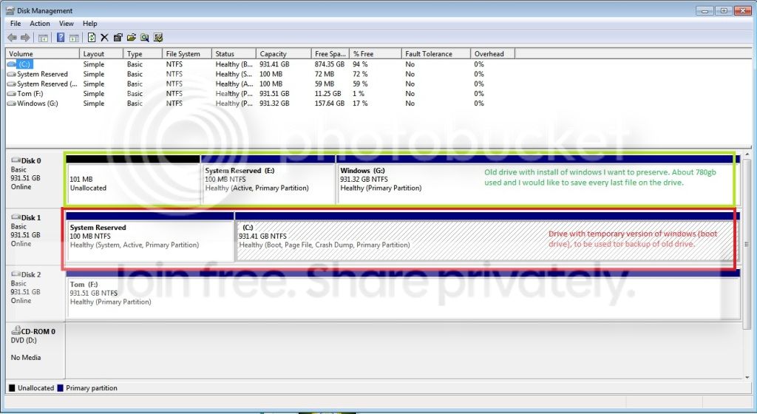Click the Disk 1 label panel
757x414 pixels.
coord(35,237)
